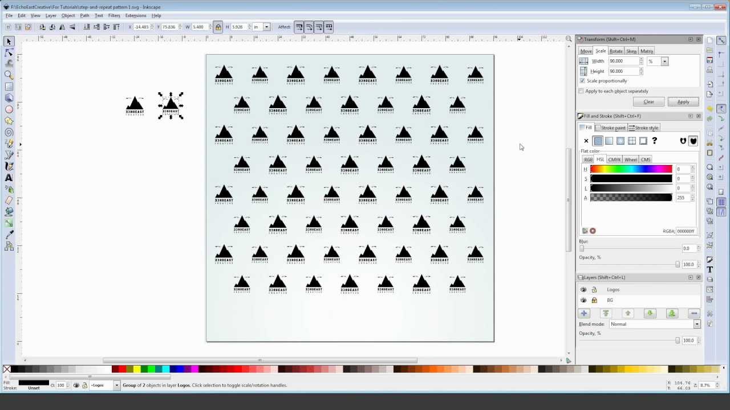Increase Width value spinner in Transform
The image size is (730, 410).
642,59
